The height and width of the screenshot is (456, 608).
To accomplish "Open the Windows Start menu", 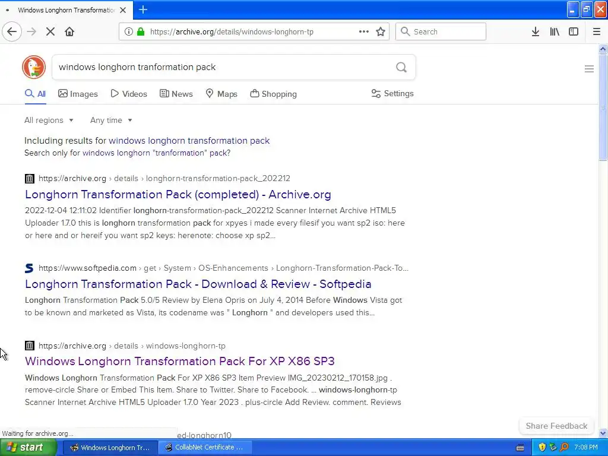I will coord(28,448).
